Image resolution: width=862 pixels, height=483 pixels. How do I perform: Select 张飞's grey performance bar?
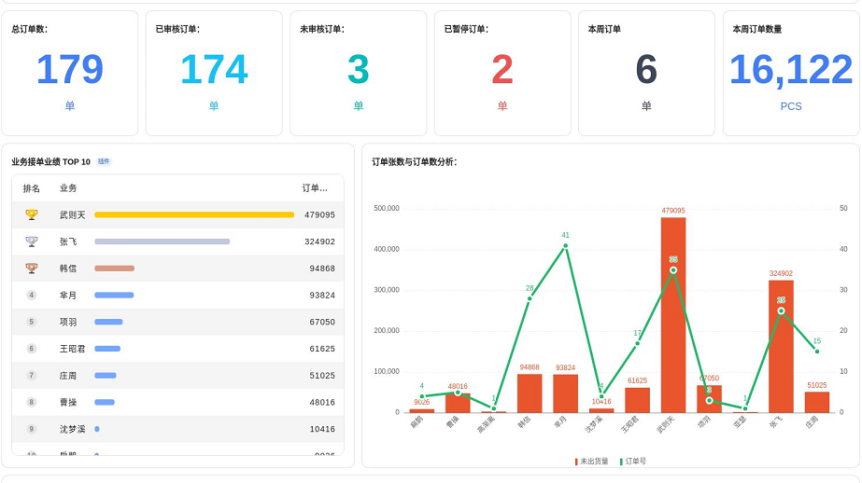coord(163,241)
